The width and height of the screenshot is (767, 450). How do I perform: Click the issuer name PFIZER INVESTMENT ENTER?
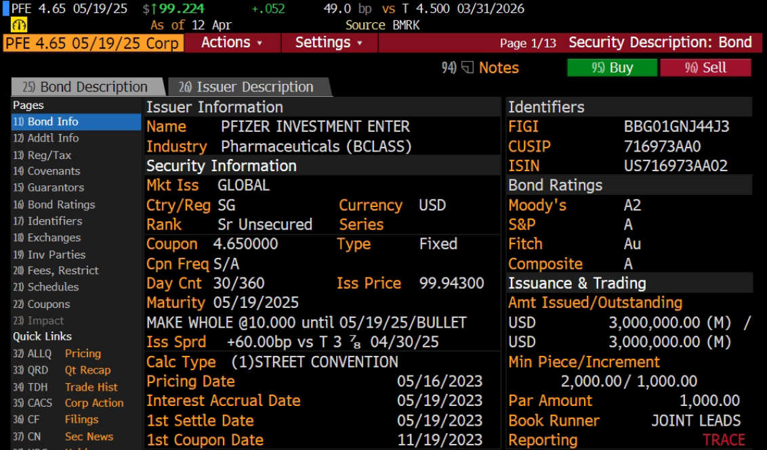(316, 127)
